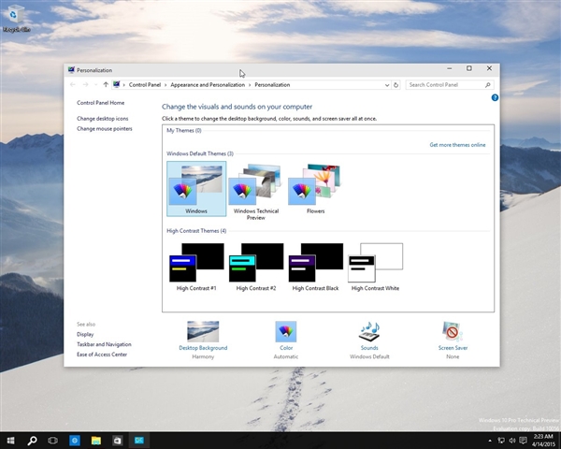The image size is (561, 449).
Task: Click Get more themes online link
Action: 457,145
